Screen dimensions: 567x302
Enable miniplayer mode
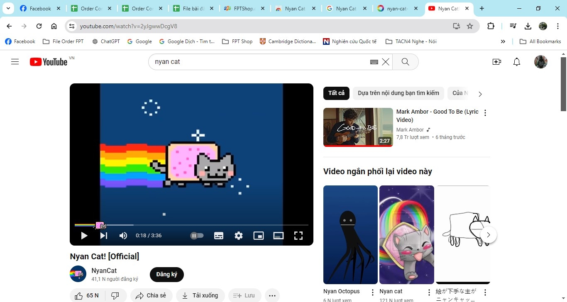coord(259,236)
